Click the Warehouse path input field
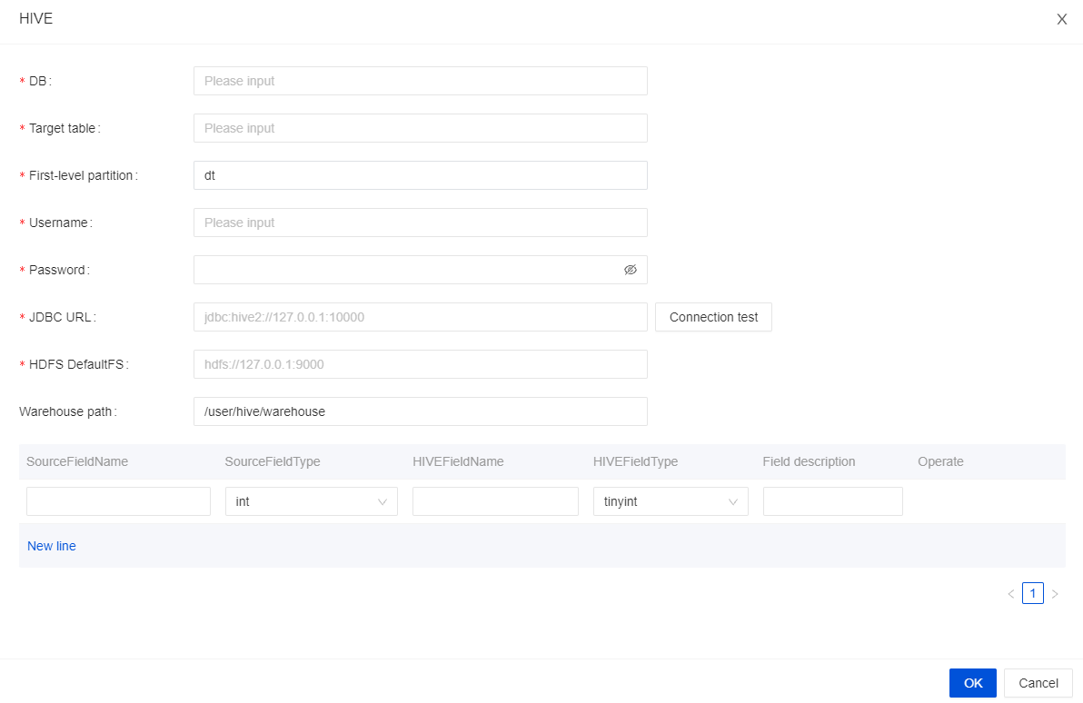This screenshot has width=1083, height=703. point(420,411)
